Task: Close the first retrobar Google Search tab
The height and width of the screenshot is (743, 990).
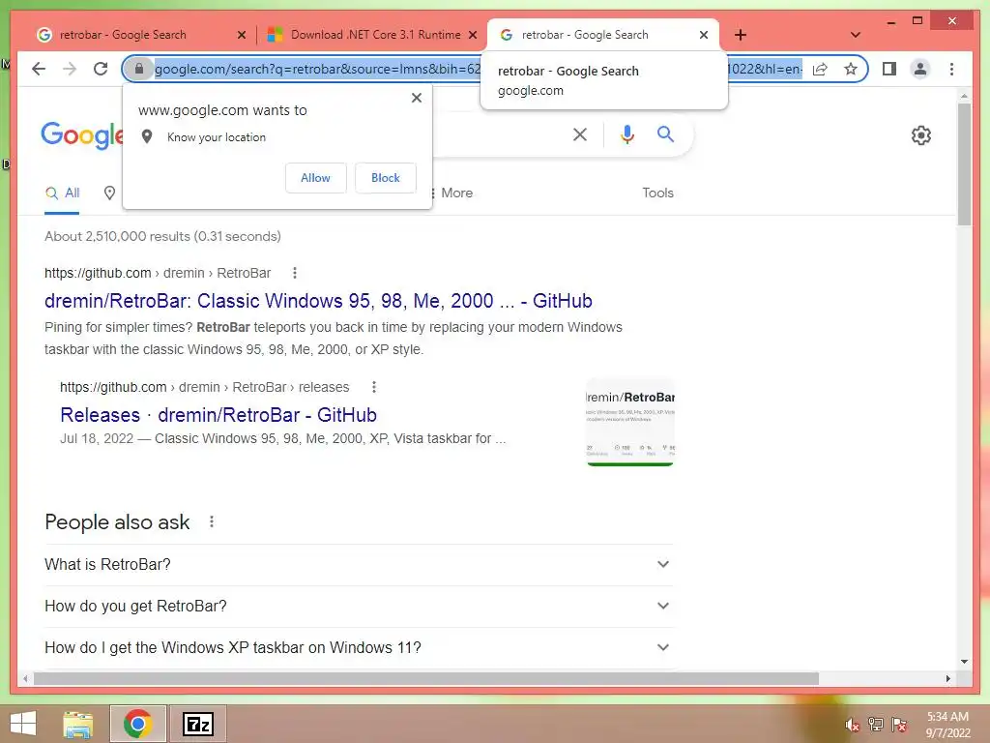Action: coord(241,35)
